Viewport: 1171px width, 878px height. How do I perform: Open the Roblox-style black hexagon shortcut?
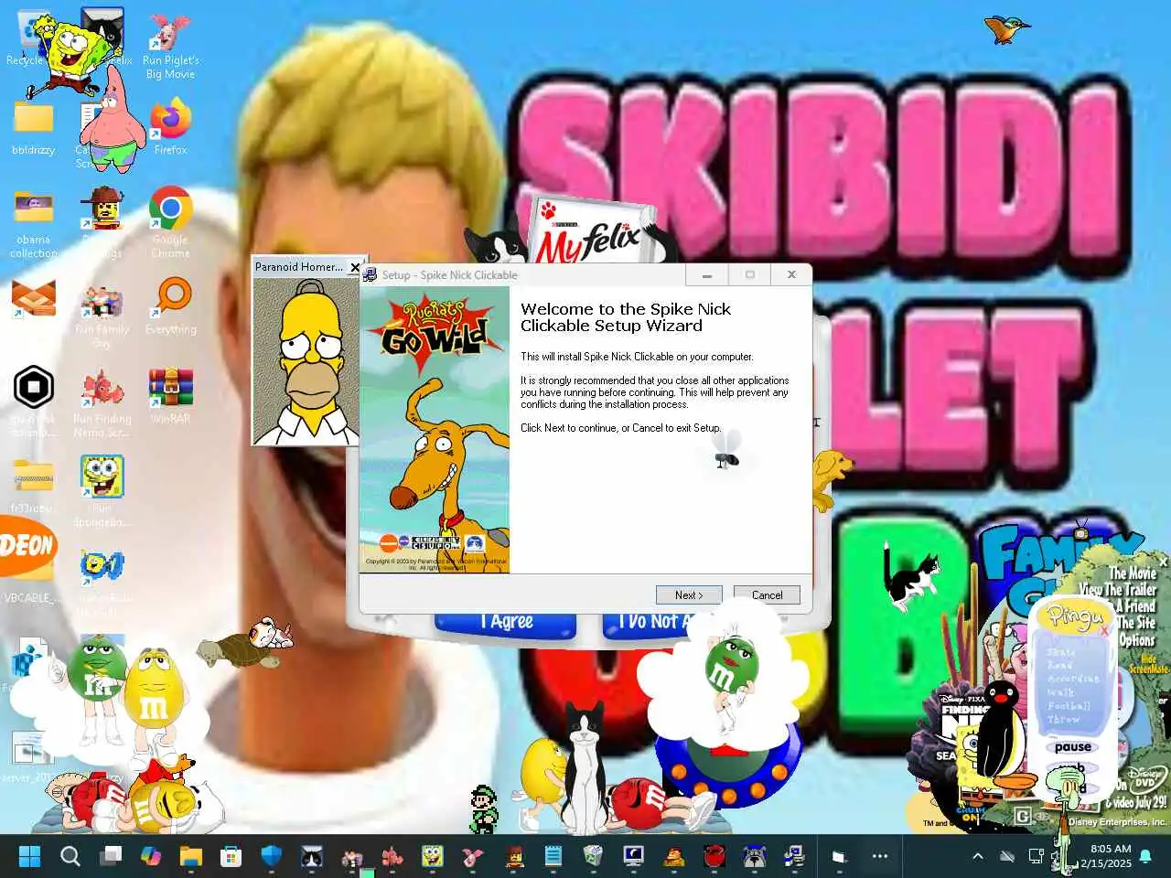34,388
